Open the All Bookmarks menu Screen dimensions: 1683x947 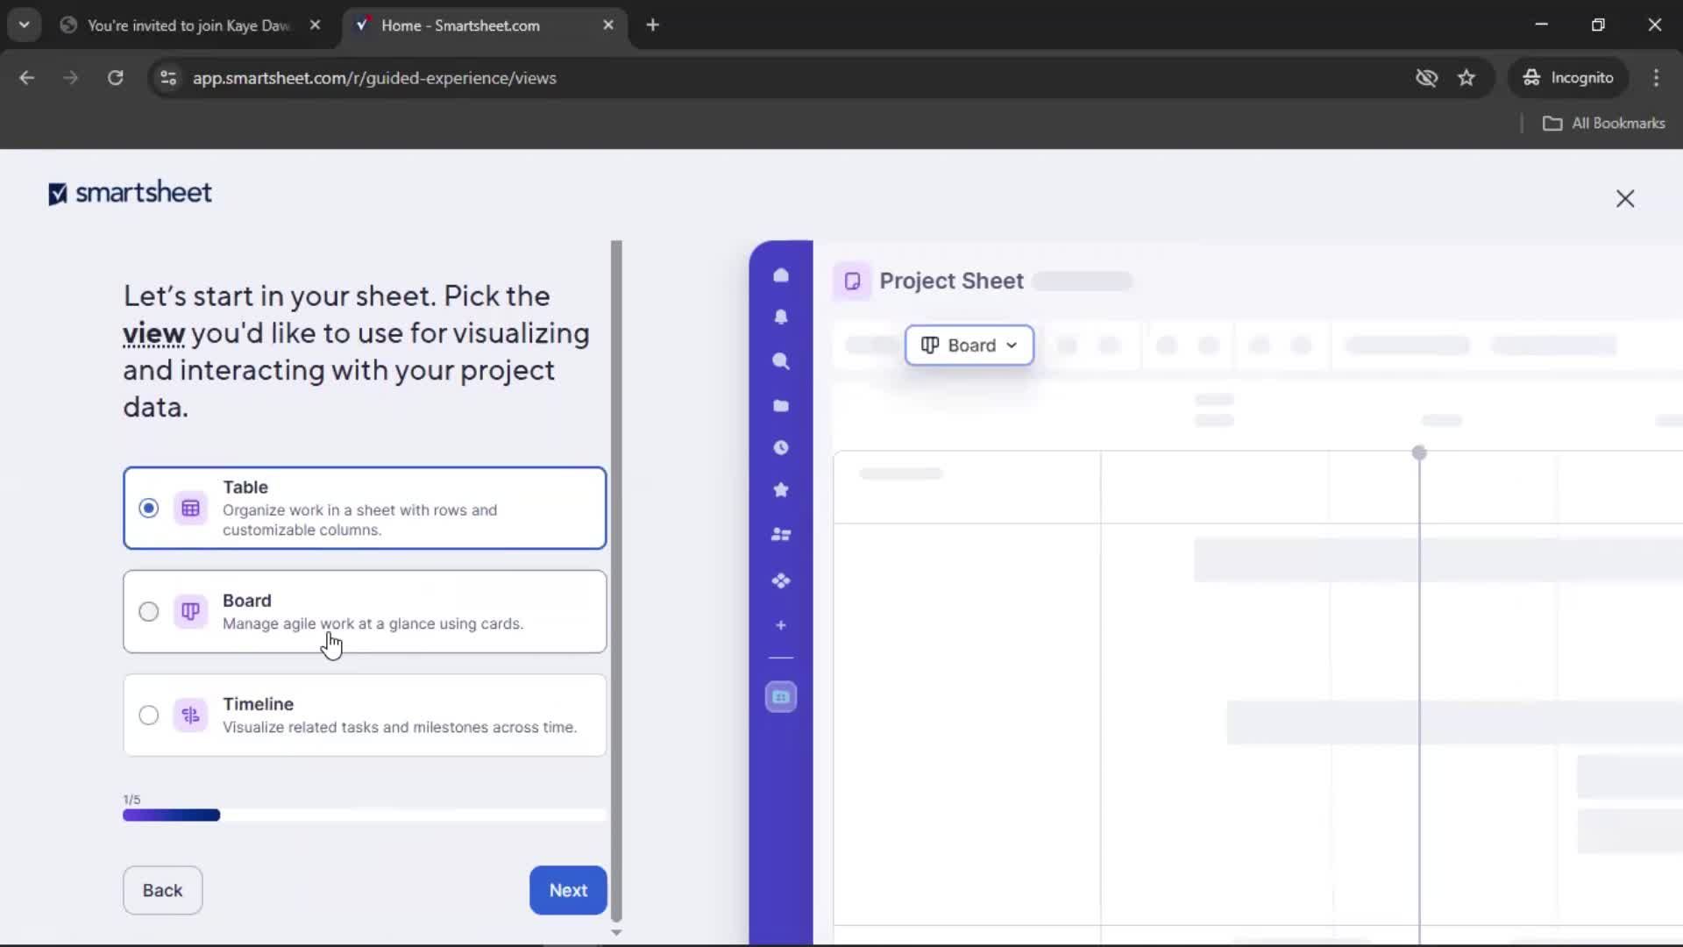[x=1604, y=123]
